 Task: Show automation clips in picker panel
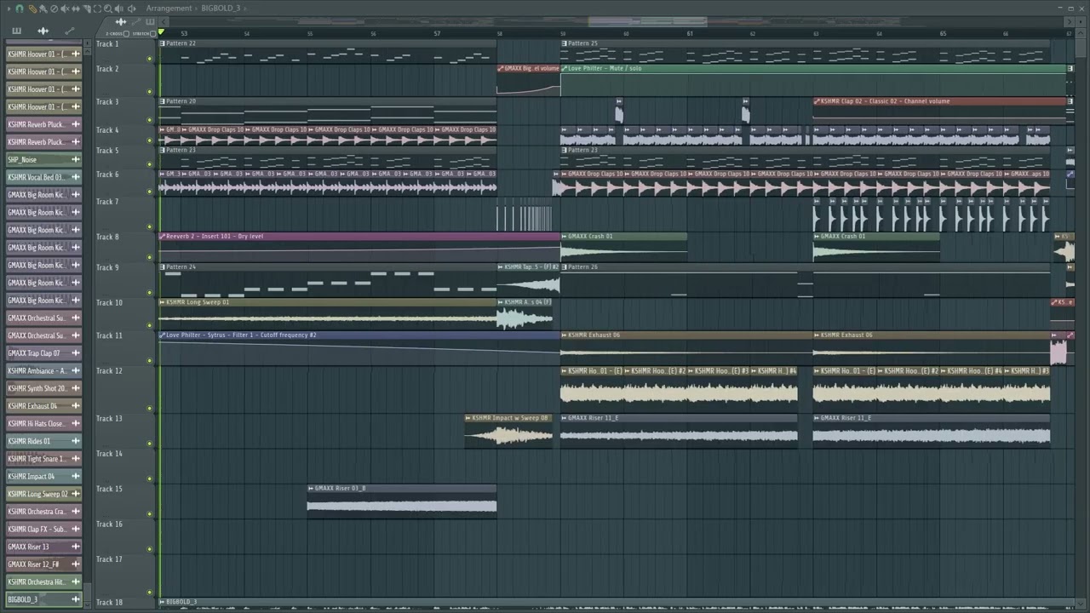click(x=70, y=31)
